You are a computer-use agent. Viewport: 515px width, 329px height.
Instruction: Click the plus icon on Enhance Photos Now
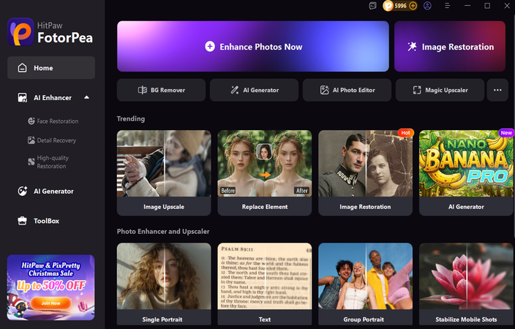(210, 47)
